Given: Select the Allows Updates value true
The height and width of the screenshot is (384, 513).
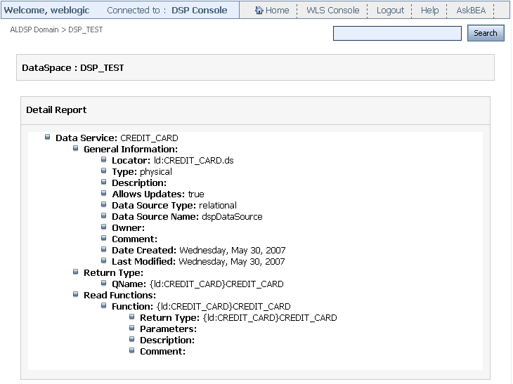Looking at the screenshot, I should coord(196,194).
